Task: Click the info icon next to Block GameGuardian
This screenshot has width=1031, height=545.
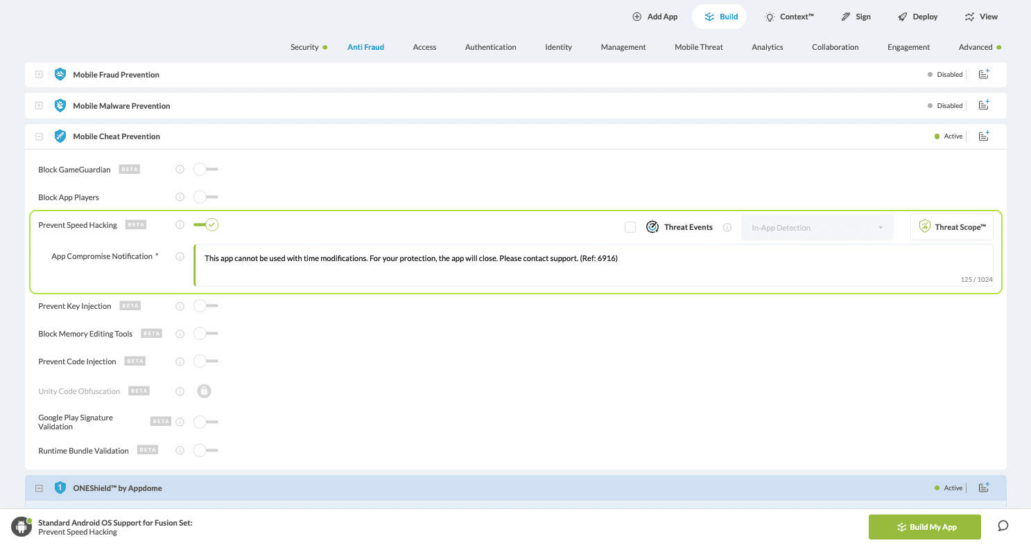Action: point(180,170)
